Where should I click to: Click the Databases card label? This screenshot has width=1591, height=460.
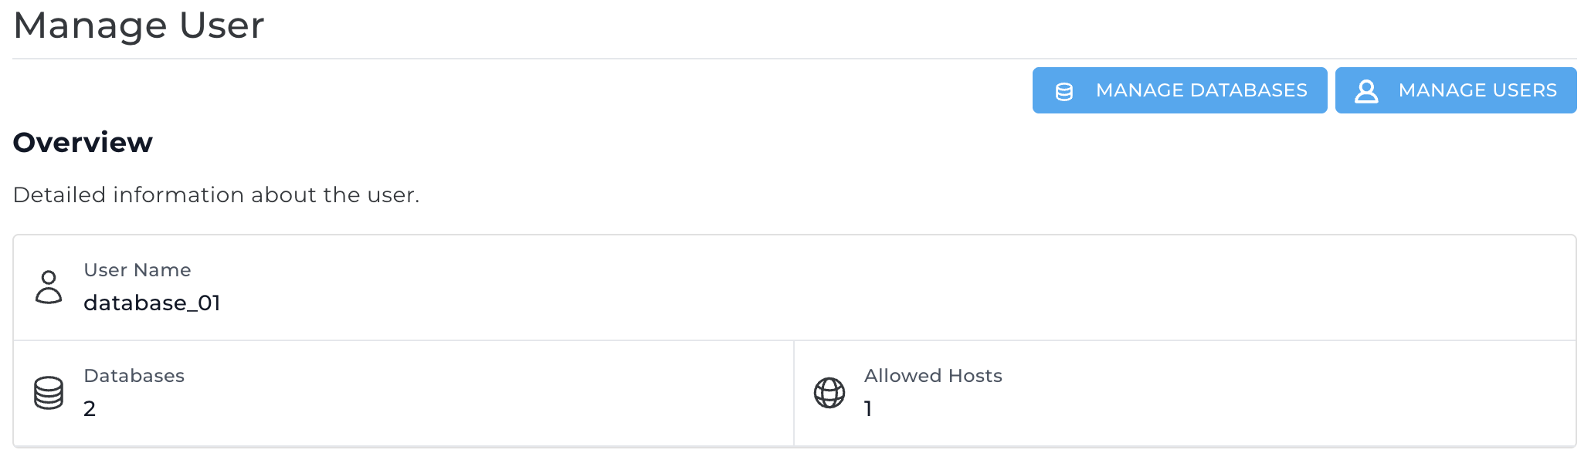tap(134, 375)
